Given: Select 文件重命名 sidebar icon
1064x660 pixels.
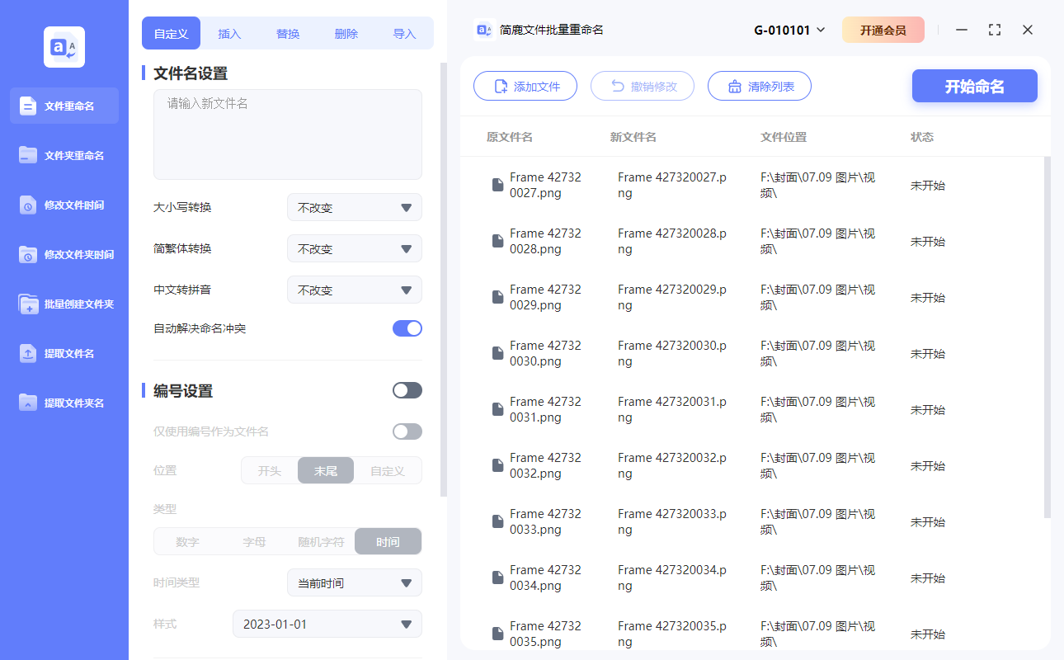Looking at the screenshot, I should 28,106.
